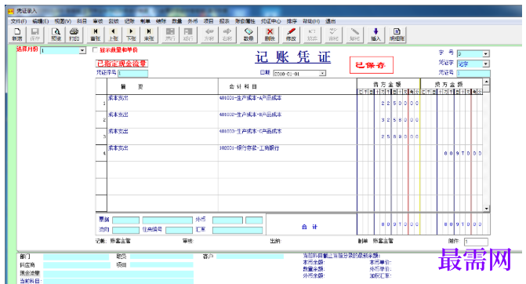Click voucher table scrollbar down arrow
Viewport: 526px width, 284px height.
pyautogui.click(x=486, y=209)
